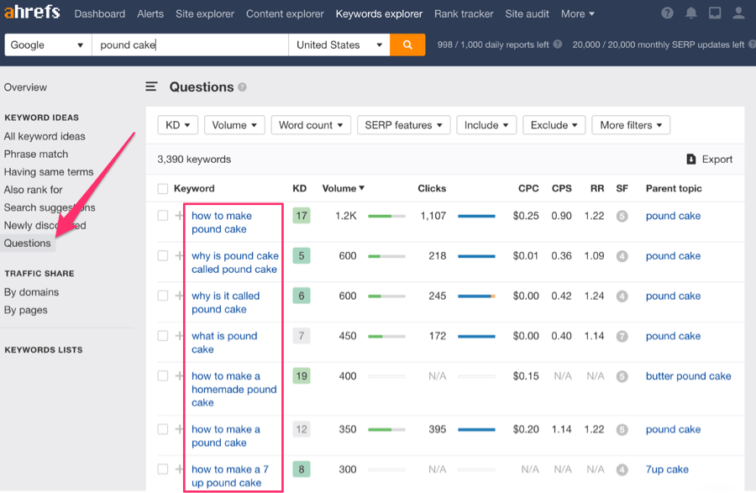The width and height of the screenshot is (756, 493).
Task: Open the 'butter pound cake' parent topic link
Action: point(688,376)
